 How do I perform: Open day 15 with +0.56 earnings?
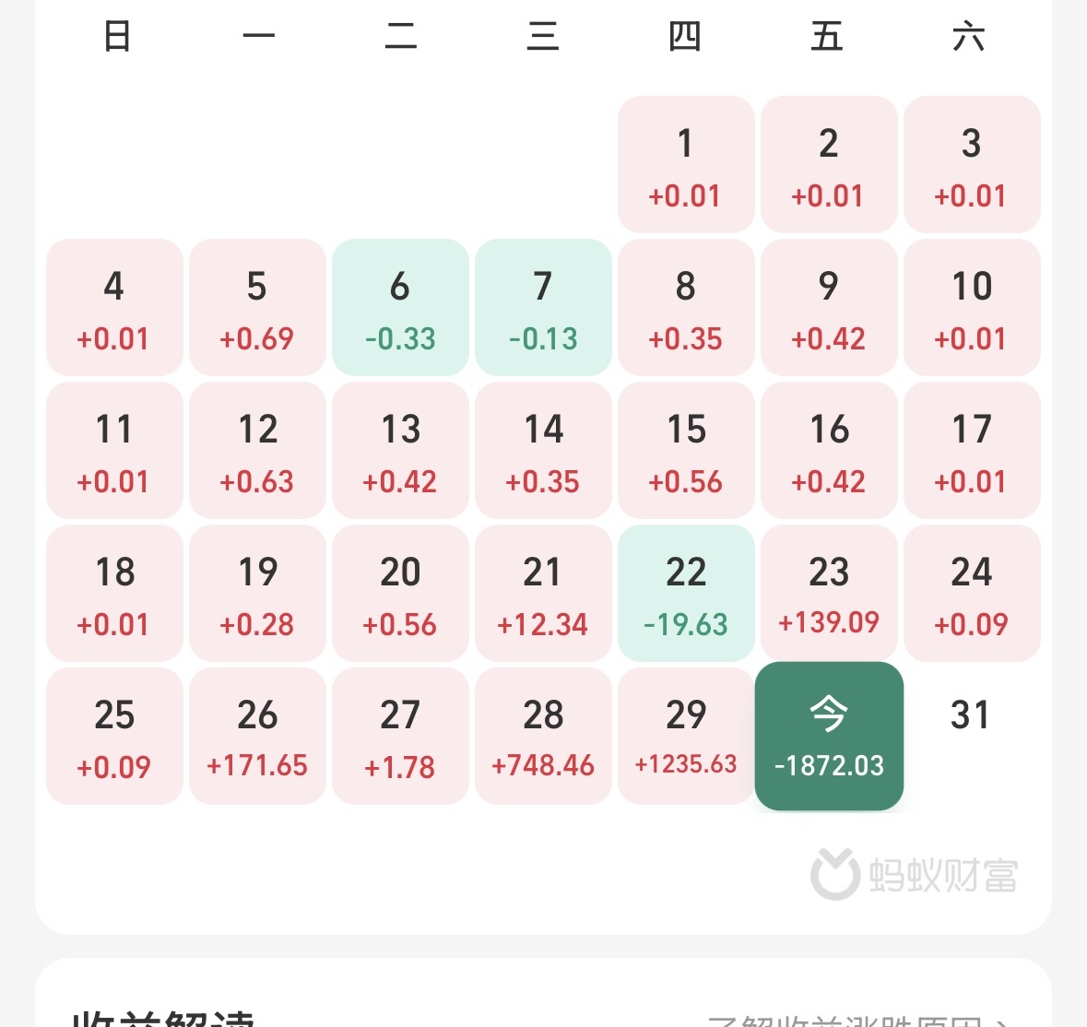686,451
